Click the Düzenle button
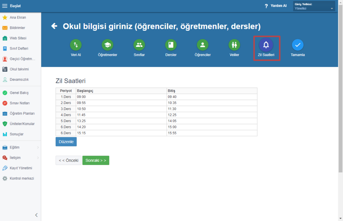Screen dimensions: 343x221 (66, 142)
